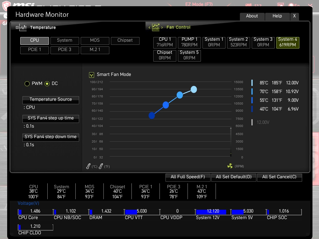This screenshot has height=239, width=319.
Task: Click the System 5V voltage bar
Action: pos(248,212)
